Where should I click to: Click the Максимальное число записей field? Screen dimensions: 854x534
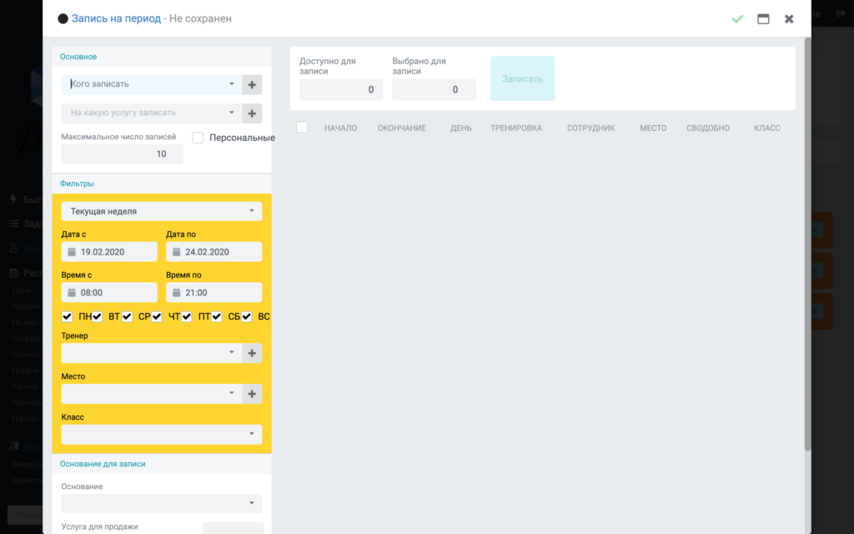pyautogui.click(x=122, y=154)
